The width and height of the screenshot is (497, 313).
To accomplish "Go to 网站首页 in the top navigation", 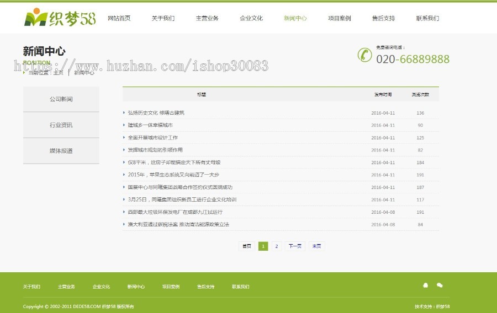I will click(119, 18).
